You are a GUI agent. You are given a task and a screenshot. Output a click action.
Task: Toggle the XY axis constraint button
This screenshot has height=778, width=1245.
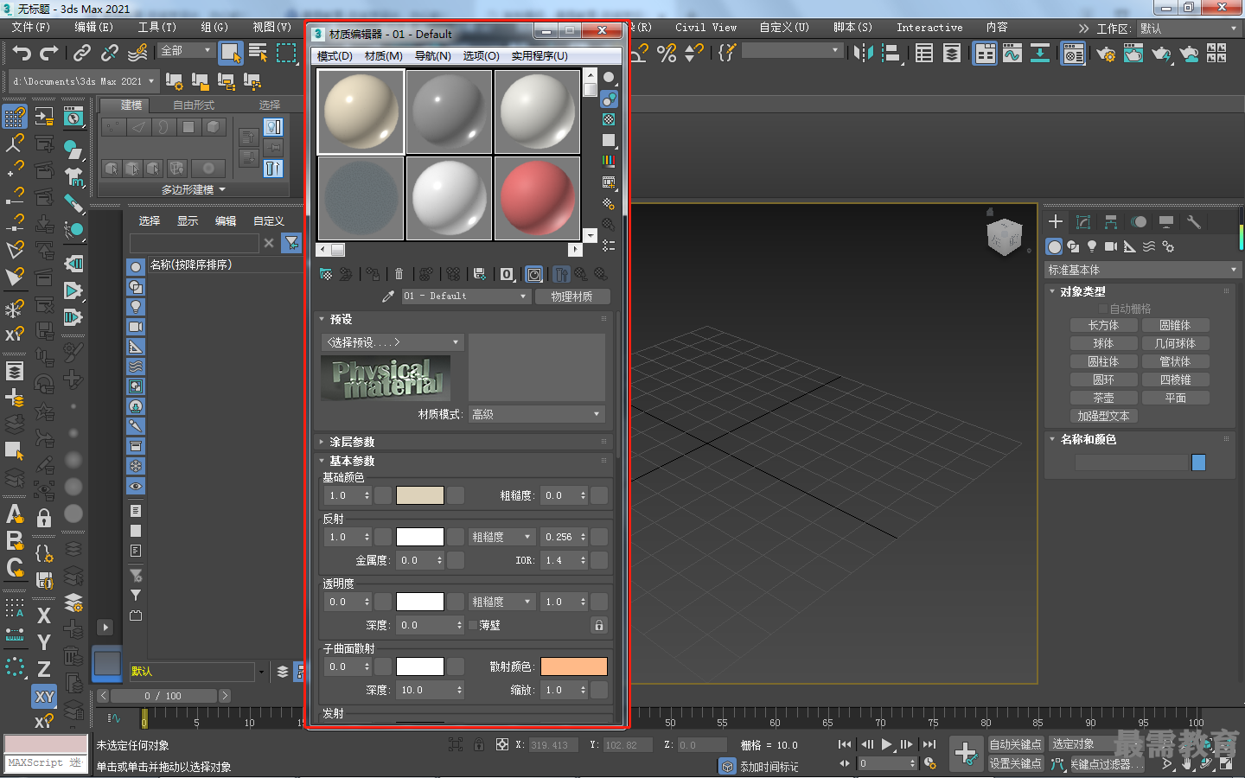(44, 697)
